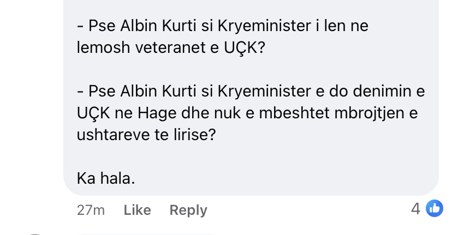
Task: View the reaction count of 4
Action: 416,209
